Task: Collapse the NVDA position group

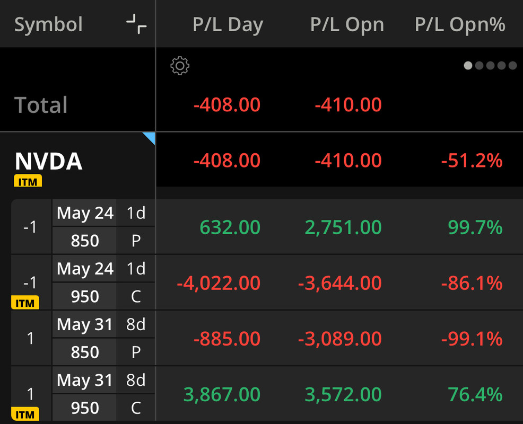Action: (49, 161)
